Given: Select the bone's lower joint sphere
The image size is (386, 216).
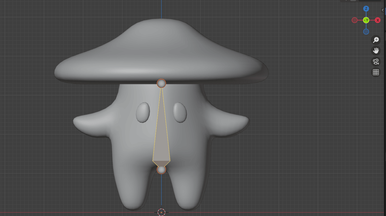Looking at the screenshot, I should (161, 170).
